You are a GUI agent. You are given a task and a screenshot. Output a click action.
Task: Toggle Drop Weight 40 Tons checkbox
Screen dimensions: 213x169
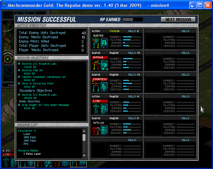click(x=19, y=105)
